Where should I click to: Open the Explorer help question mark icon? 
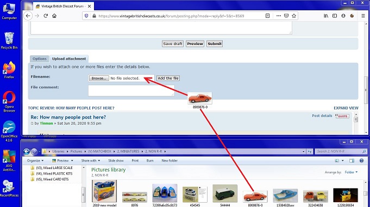pyautogui.click(x=361, y=160)
